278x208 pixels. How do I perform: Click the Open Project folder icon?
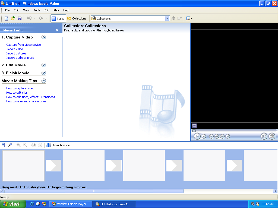tap(13, 18)
